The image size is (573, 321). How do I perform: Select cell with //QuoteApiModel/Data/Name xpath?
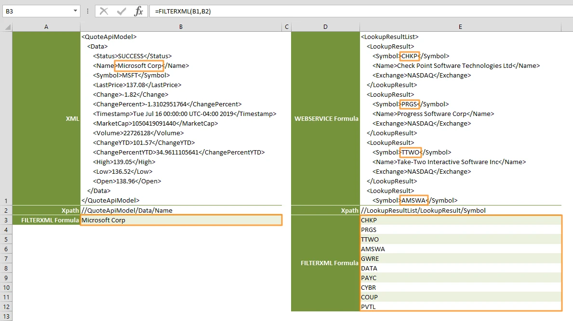(181, 210)
